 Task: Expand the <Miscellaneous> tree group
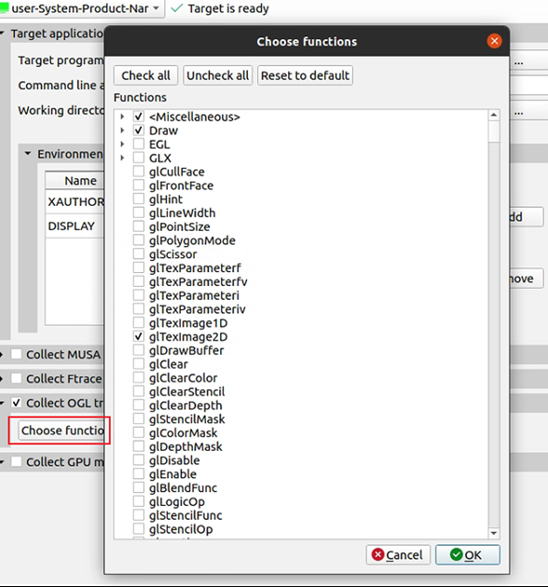pos(122,116)
